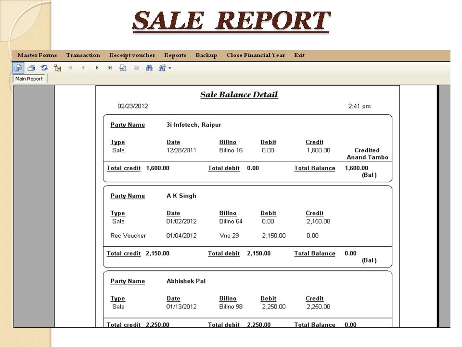Go to the previous report page
The image size is (462, 347).
83,68
